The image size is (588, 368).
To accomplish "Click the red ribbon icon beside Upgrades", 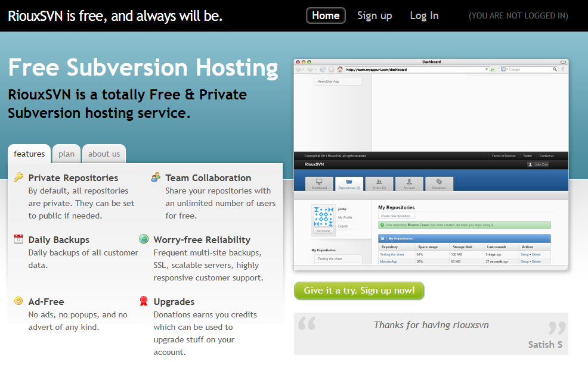I will (144, 301).
